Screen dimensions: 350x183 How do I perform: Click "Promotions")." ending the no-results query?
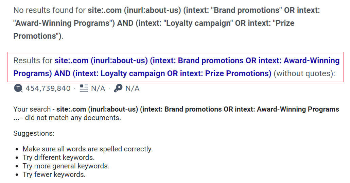pyautogui.click(x=38, y=36)
